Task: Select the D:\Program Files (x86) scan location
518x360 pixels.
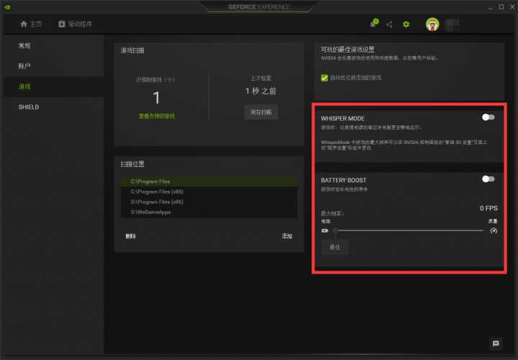Action: tap(209, 202)
